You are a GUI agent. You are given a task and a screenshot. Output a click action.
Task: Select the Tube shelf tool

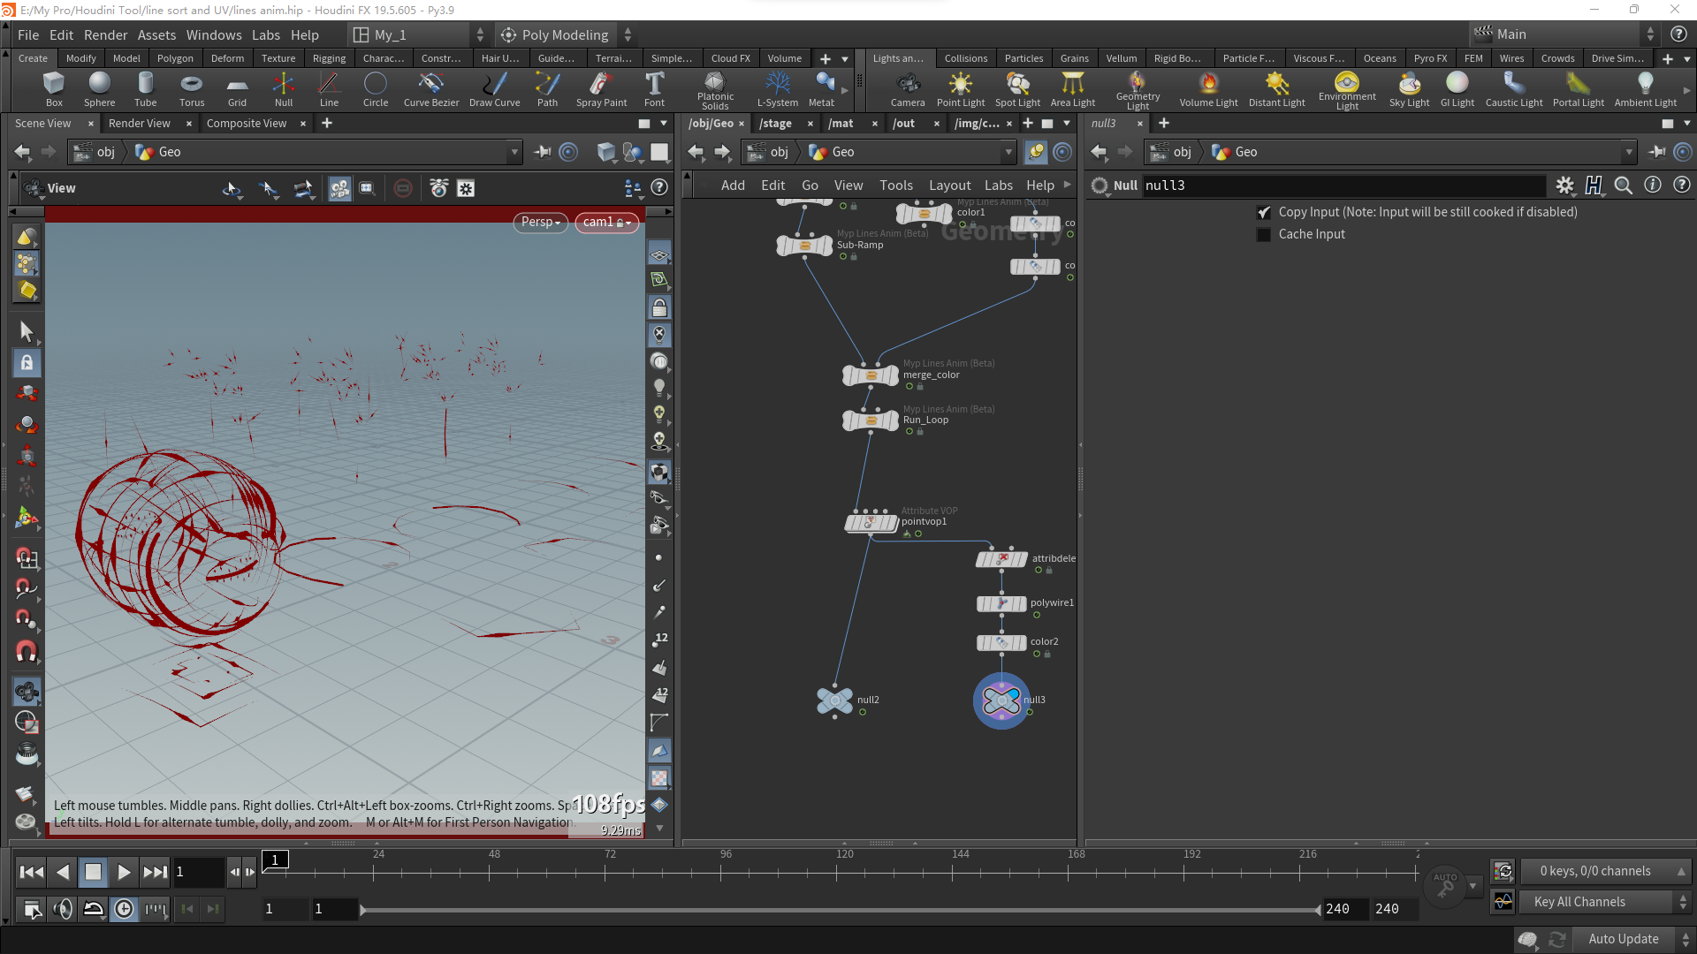pyautogui.click(x=145, y=89)
